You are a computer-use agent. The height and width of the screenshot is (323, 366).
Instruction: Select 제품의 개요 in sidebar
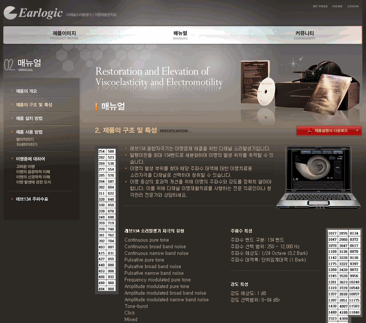tap(27, 91)
